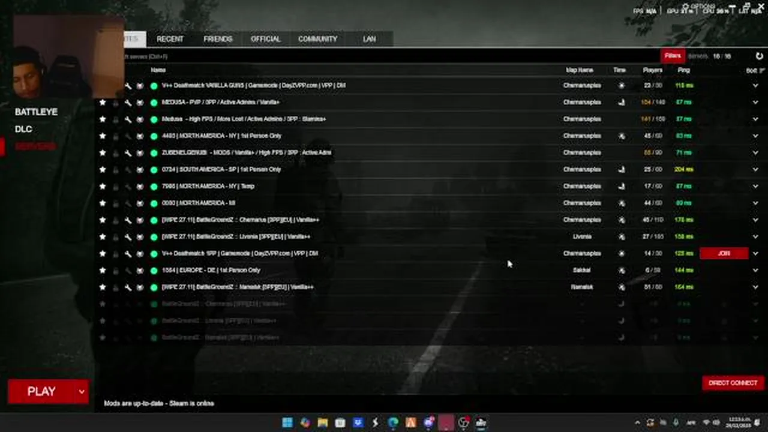Toggle favorite star on BattleGroundZ Chernarus row
Screen dimensions: 768x432
[103, 220]
